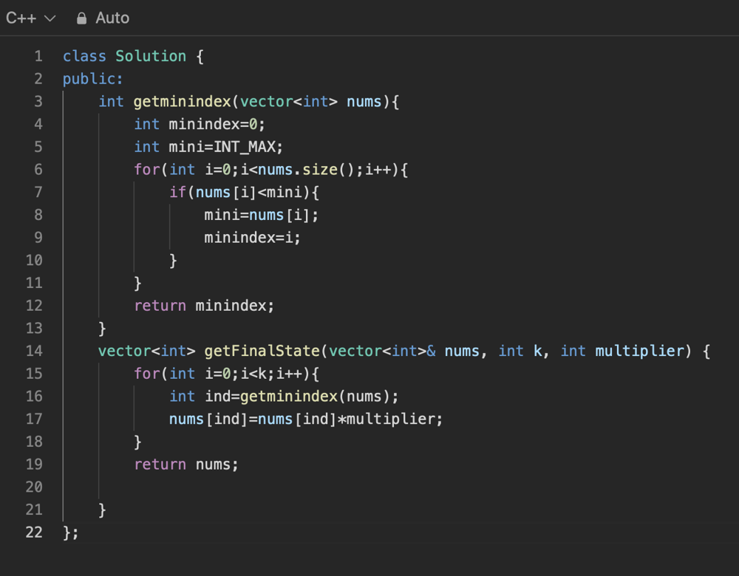This screenshot has width=739, height=576.
Task: Click the 'multiplier' parameter in function signature
Action: pyautogui.click(x=640, y=351)
